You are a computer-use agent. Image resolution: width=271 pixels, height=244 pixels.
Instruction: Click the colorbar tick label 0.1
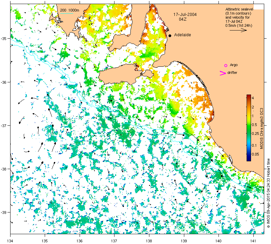(254, 145)
